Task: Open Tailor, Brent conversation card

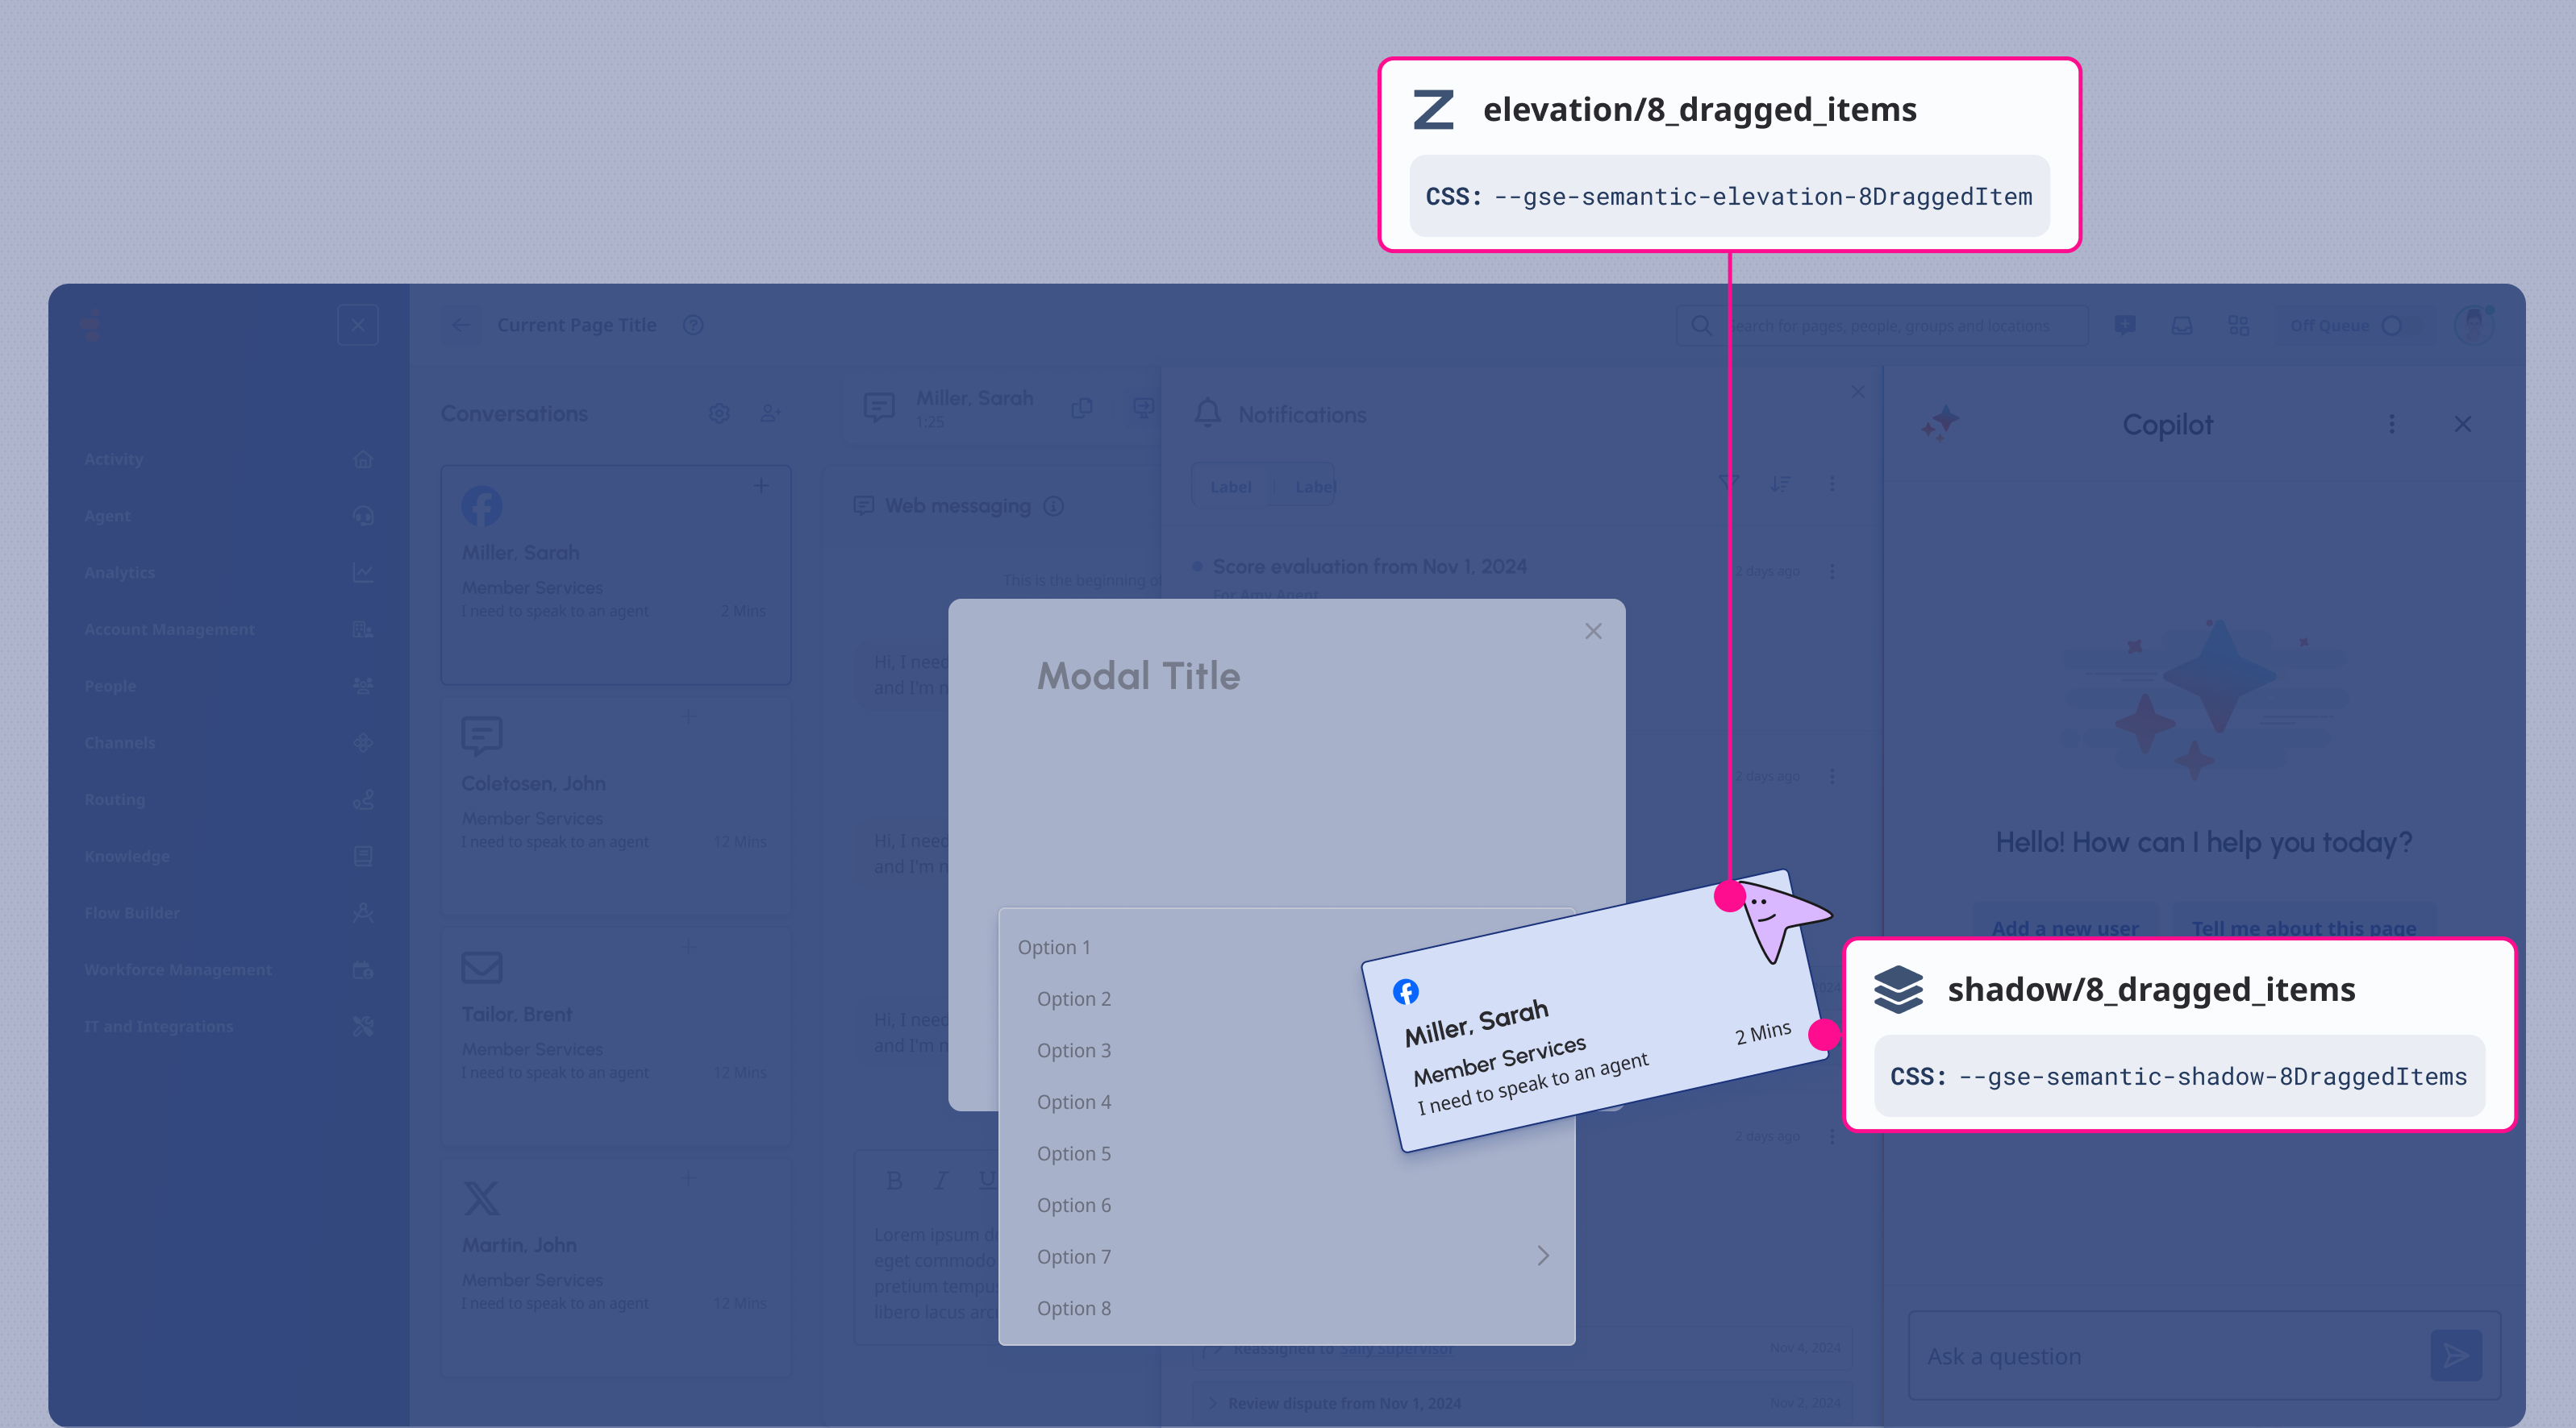Action: pyautogui.click(x=616, y=1037)
